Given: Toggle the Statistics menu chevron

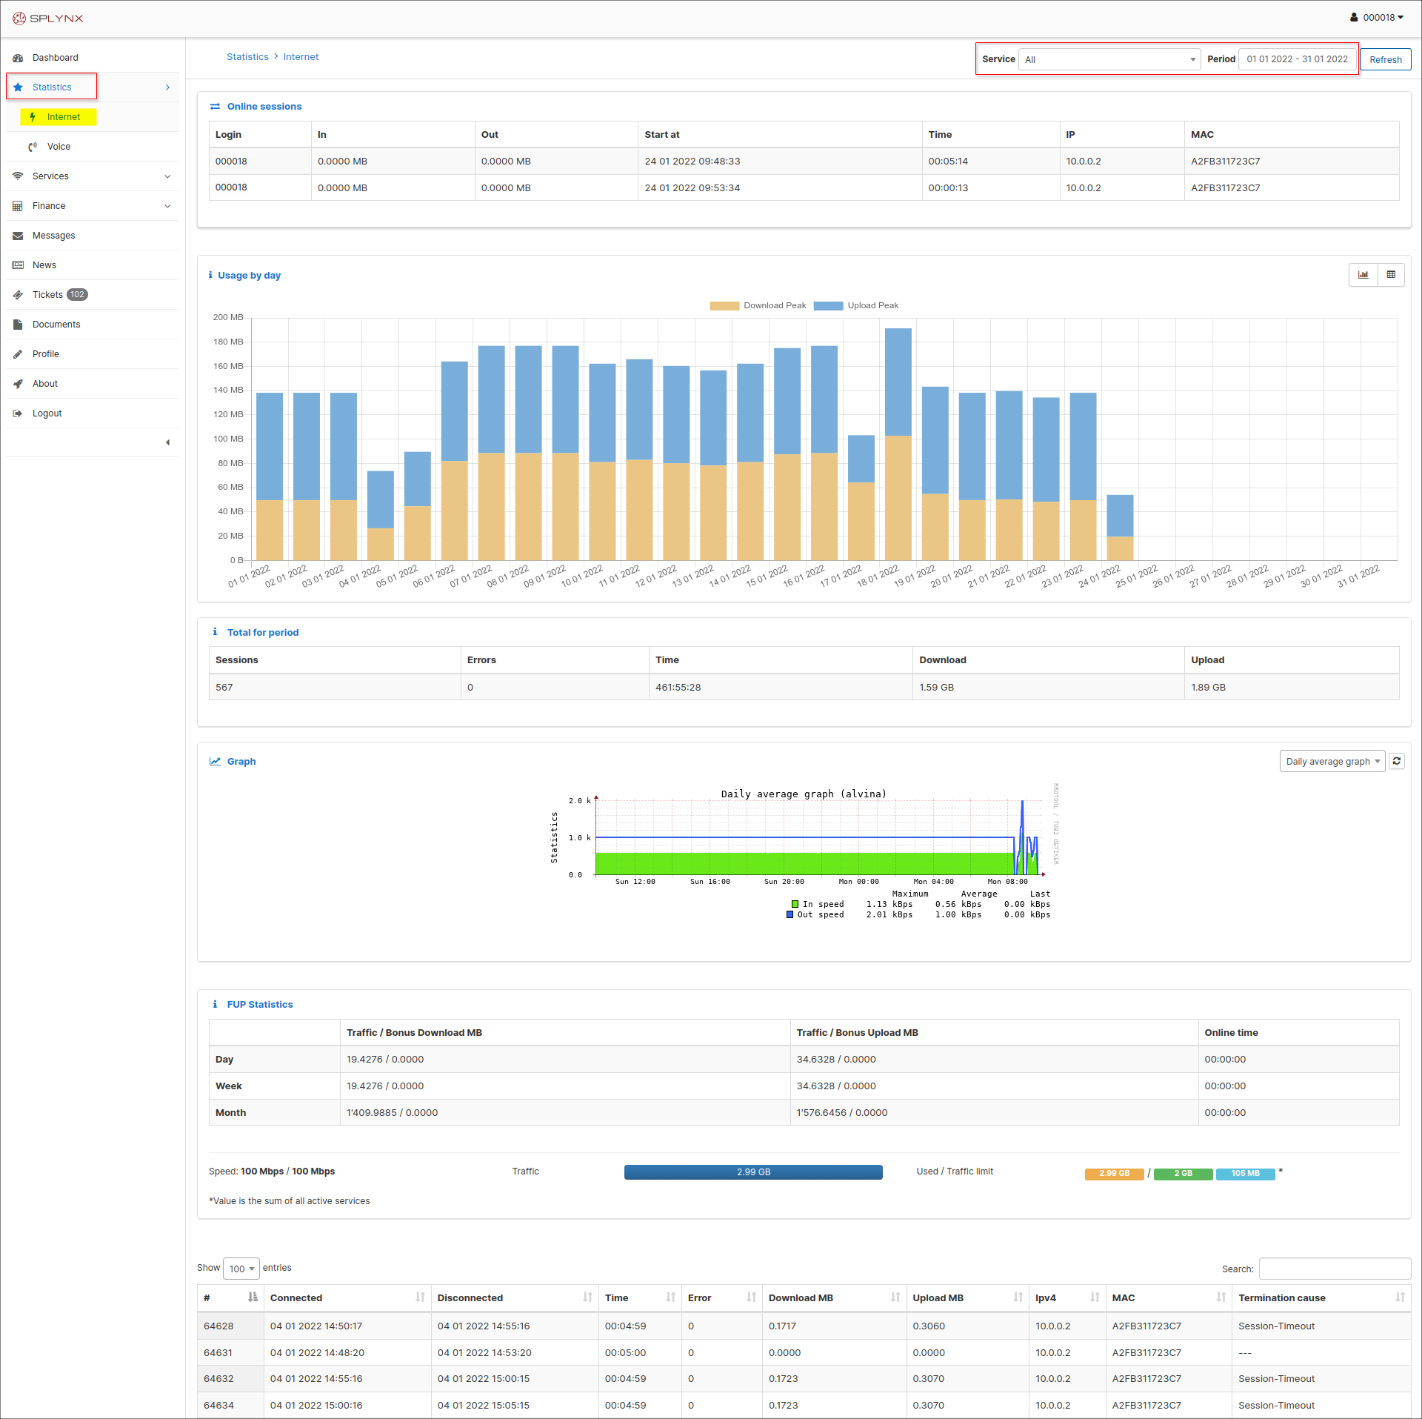Looking at the screenshot, I should [167, 87].
